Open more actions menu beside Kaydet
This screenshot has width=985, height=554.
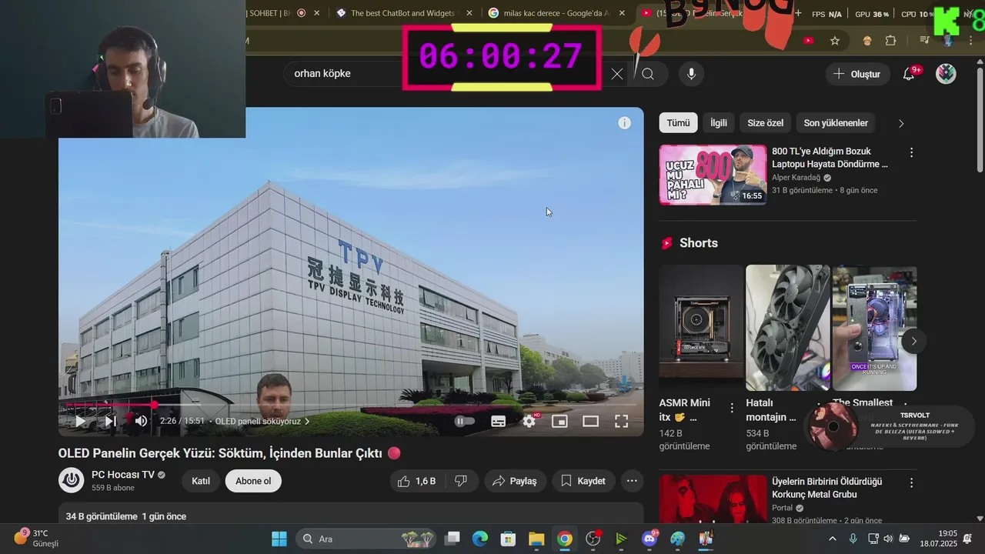coord(632,481)
